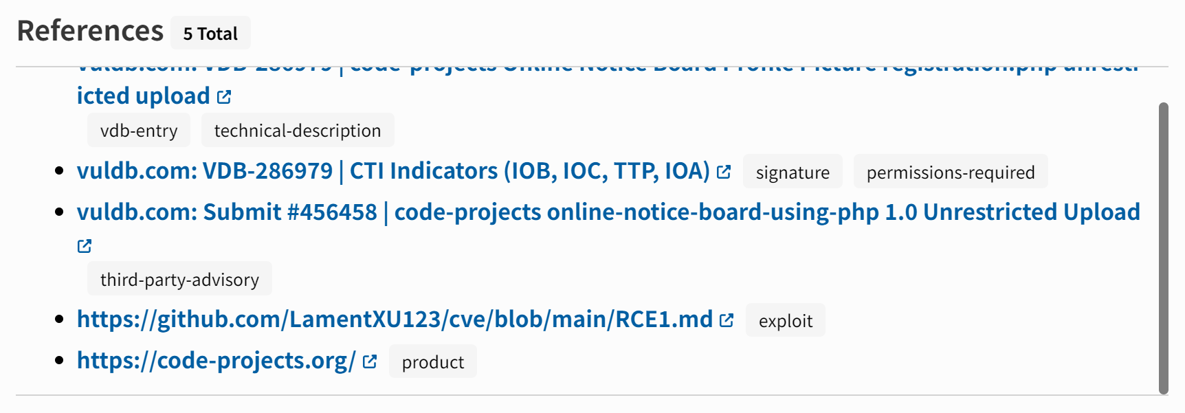Click external link icon beside CTI Indicators
Viewport: 1185px width, 413px height.
coord(724,172)
